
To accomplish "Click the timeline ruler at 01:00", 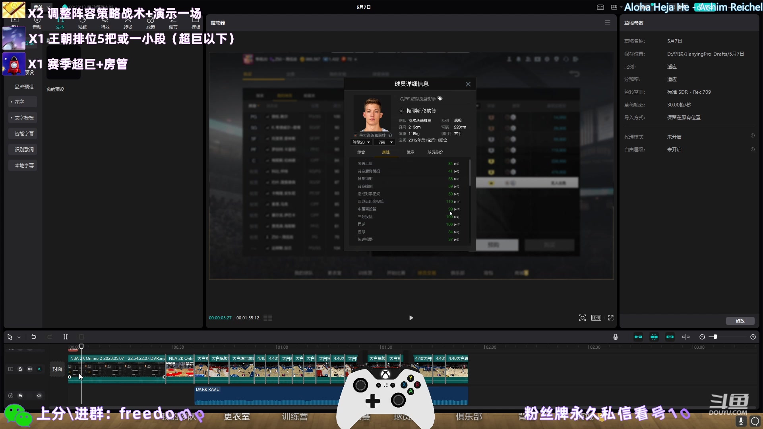I will [x=281, y=347].
